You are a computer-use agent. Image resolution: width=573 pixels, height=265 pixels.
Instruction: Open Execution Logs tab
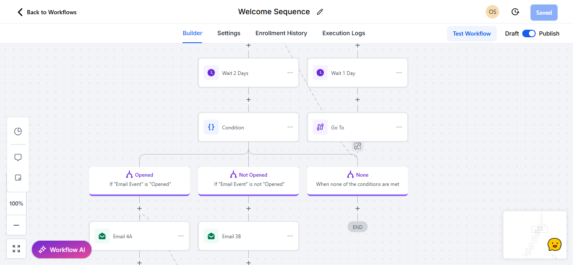tap(344, 33)
